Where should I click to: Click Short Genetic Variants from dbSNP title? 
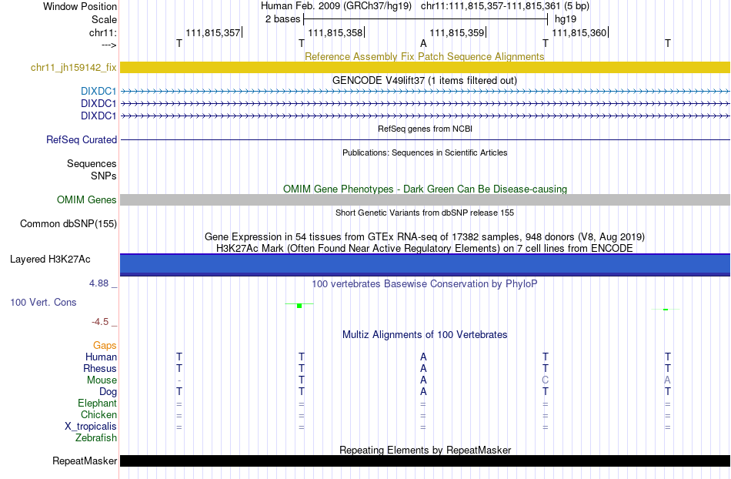[x=425, y=213]
